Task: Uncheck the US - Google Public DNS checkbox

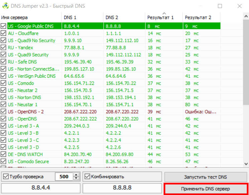Action: (x=3, y=26)
